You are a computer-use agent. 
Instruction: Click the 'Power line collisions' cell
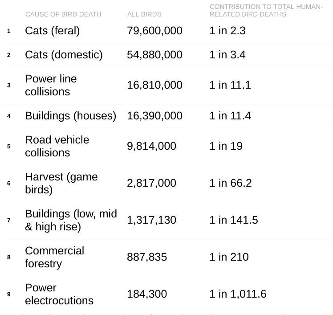tap(51, 85)
